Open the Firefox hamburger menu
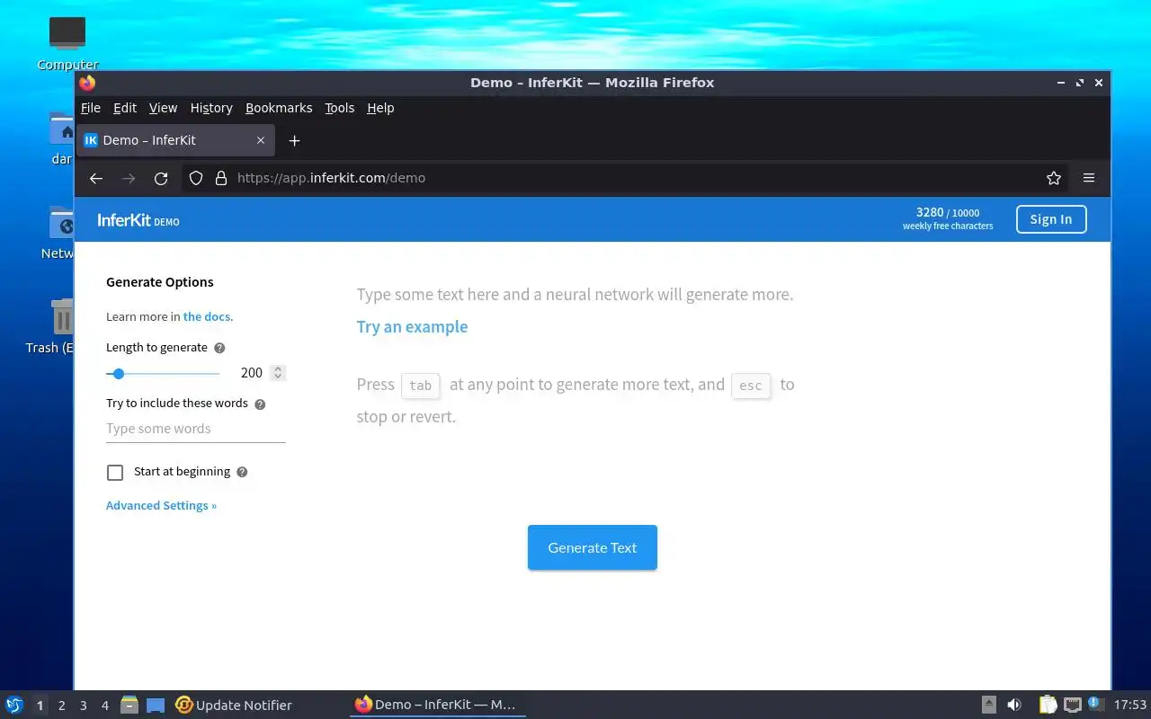Screen dimensions: 1151x719 coord(1089,178)
